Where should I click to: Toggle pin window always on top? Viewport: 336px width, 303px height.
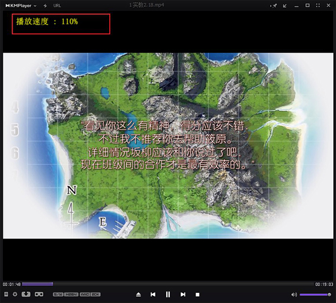click(x=274, y=5)
